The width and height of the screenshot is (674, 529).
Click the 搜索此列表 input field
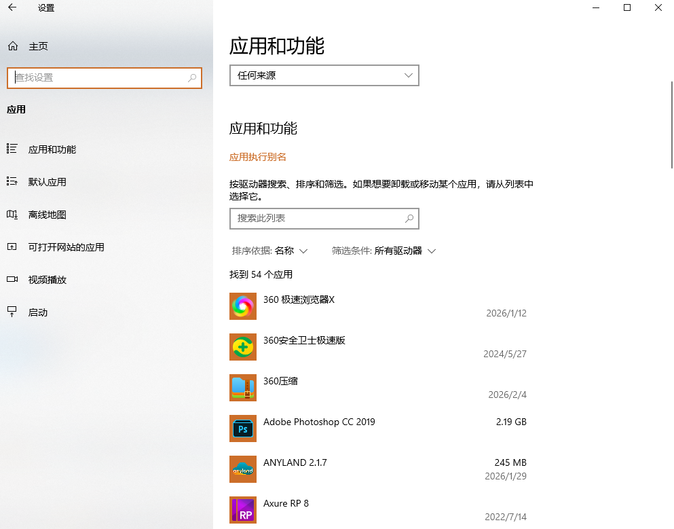pos(324,218)
